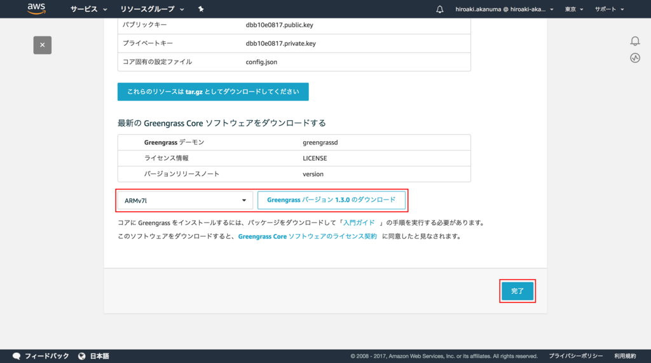Click the activity monitor icon on right
This screenshot has height=363, width=651.
tap(635, 58)
